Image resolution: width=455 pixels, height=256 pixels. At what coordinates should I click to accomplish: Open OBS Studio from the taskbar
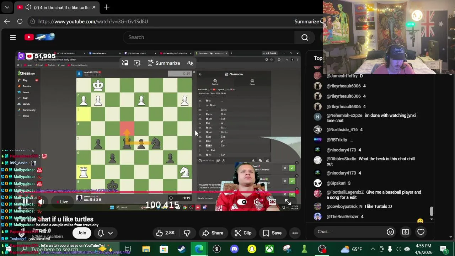coord(322,249)
